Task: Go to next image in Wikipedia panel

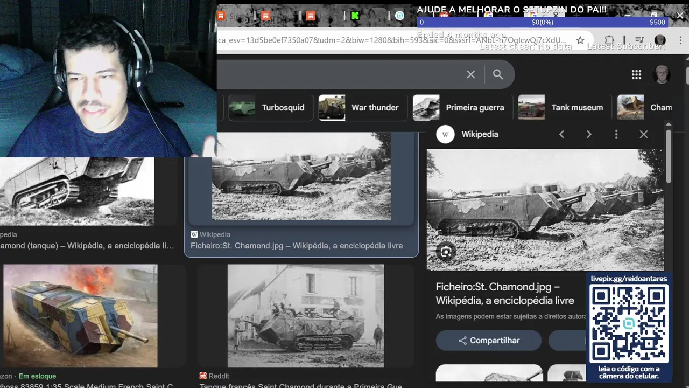Action: (x=589, y=134)
